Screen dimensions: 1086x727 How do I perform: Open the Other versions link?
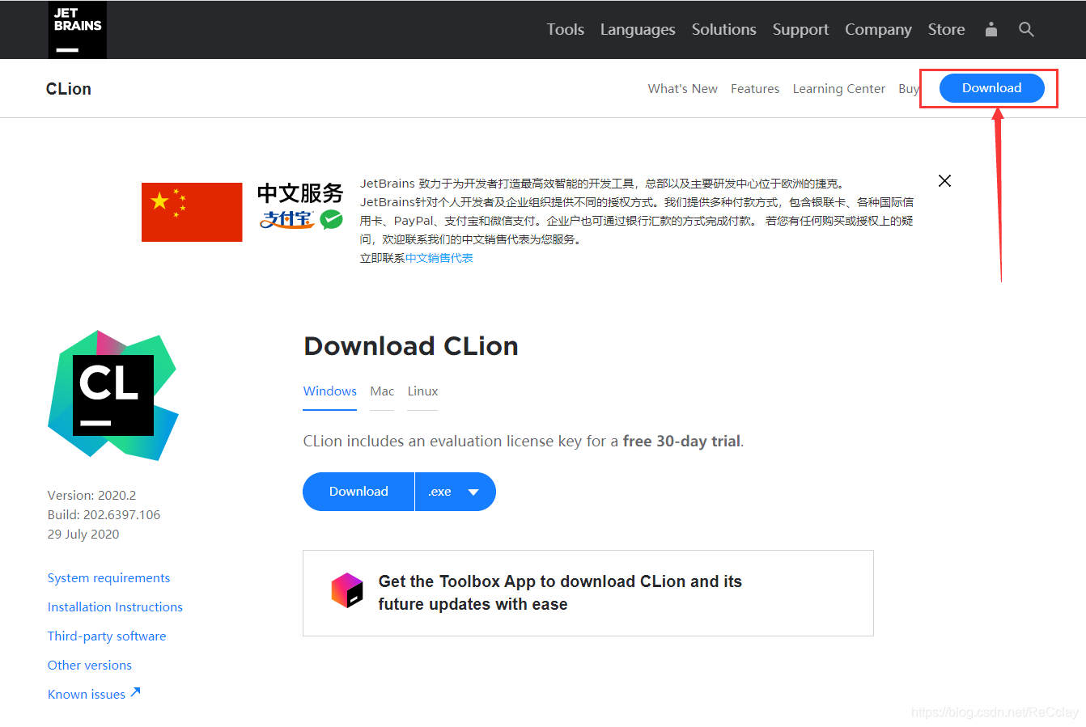[90, 665]
